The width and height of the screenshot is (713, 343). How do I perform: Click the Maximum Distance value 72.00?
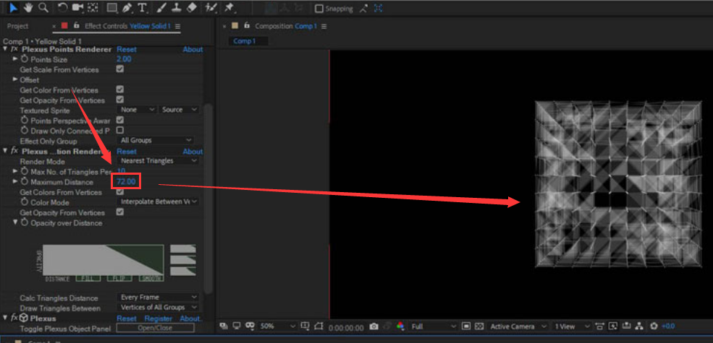(126, 182)
